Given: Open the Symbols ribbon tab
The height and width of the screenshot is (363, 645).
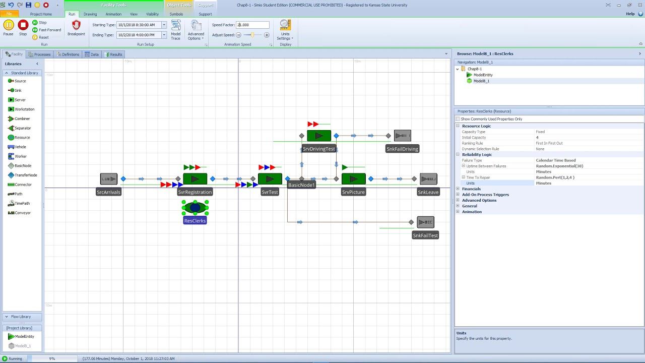Looking at the screenshot, I should pos(176,14).
